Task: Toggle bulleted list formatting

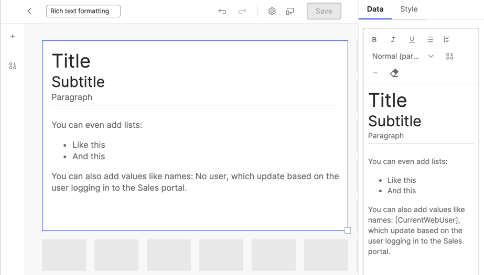Action: [430, 39]
